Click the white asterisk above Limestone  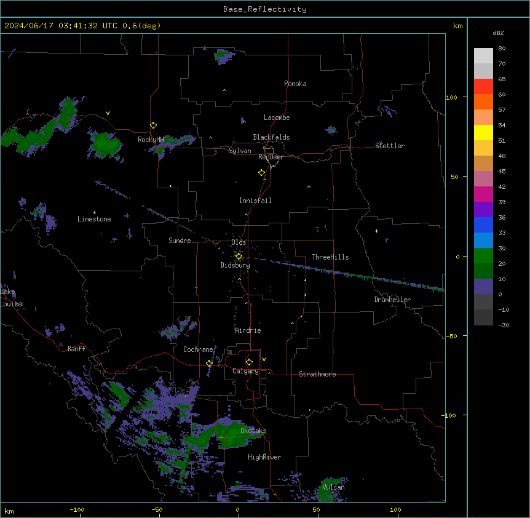click(94, 213)
